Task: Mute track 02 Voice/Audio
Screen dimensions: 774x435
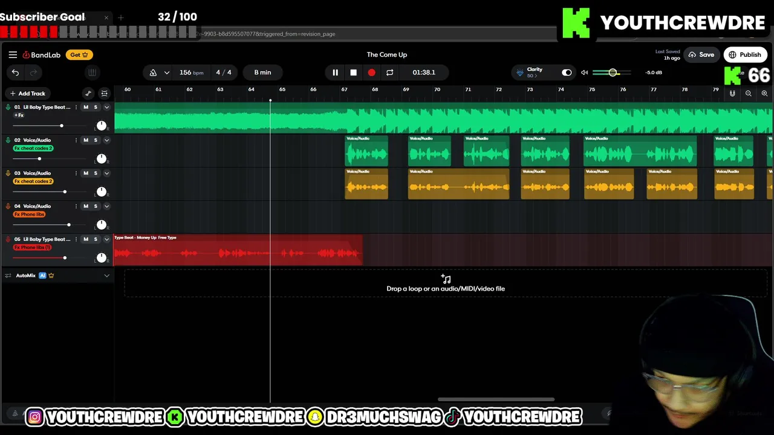Action: click(x=86, y=140)
